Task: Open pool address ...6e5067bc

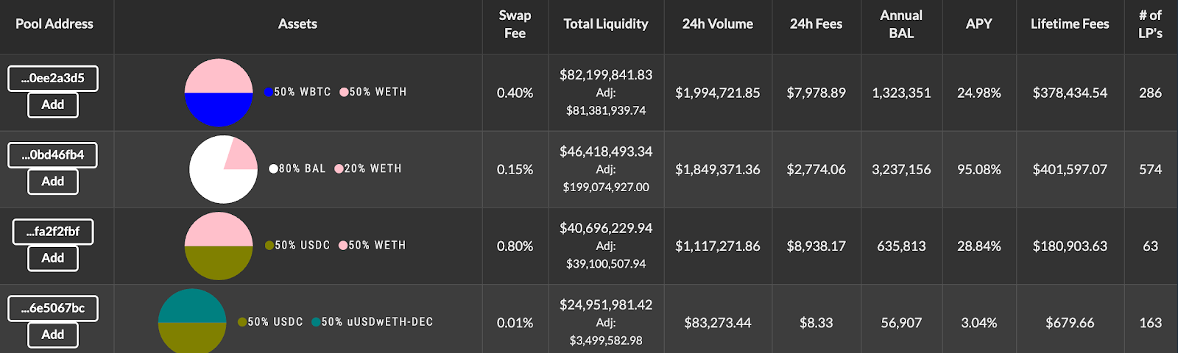Action: [53, 307]
